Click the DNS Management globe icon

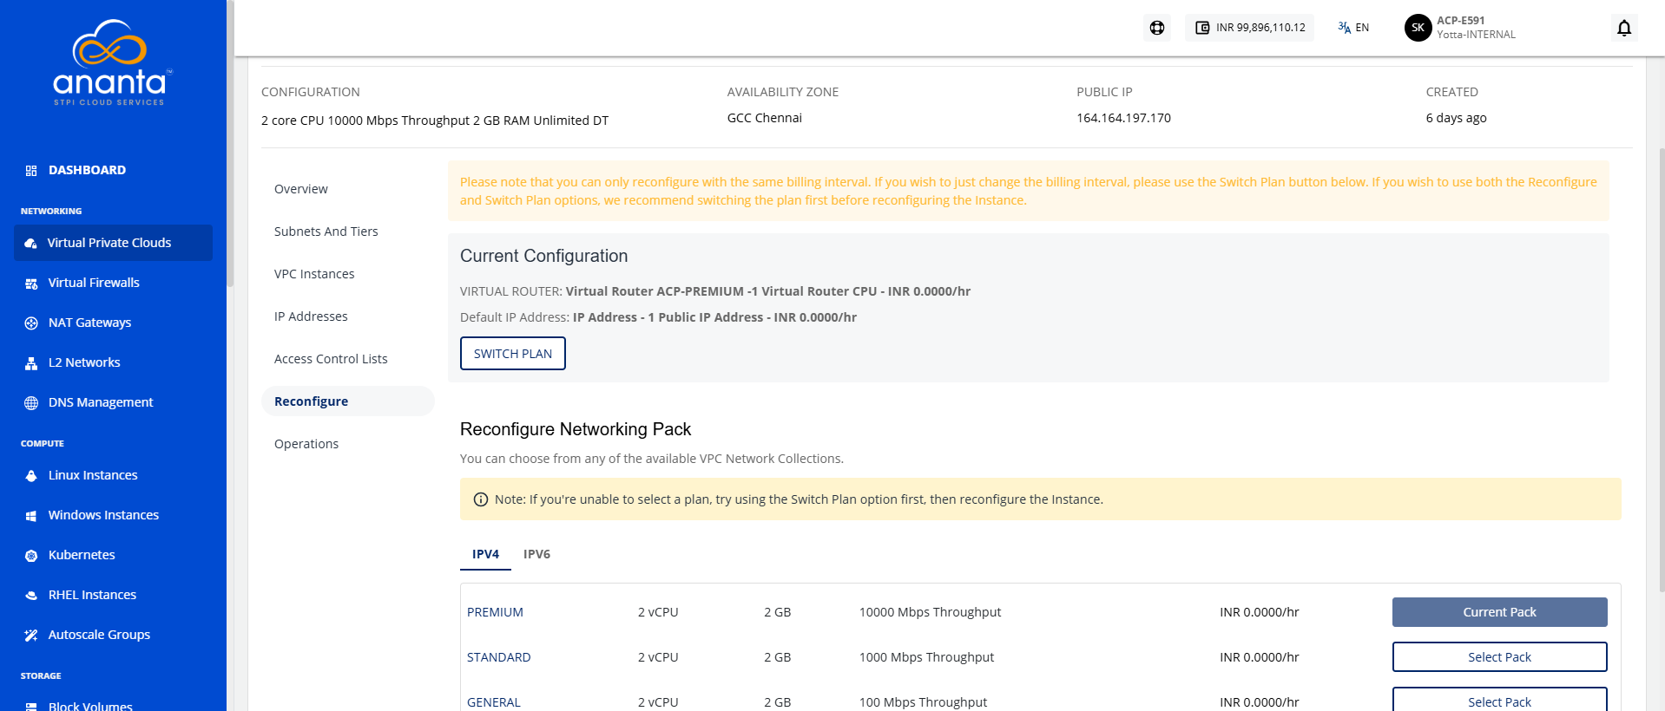click(x=31, y=403)
